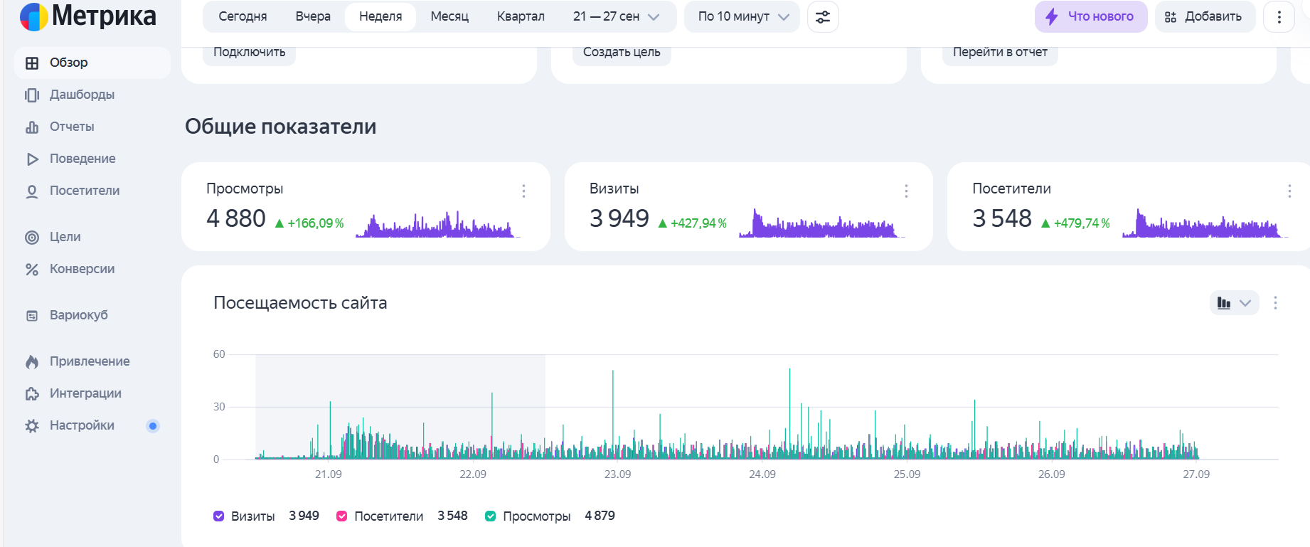Open Цели section in sidebar

65,237
